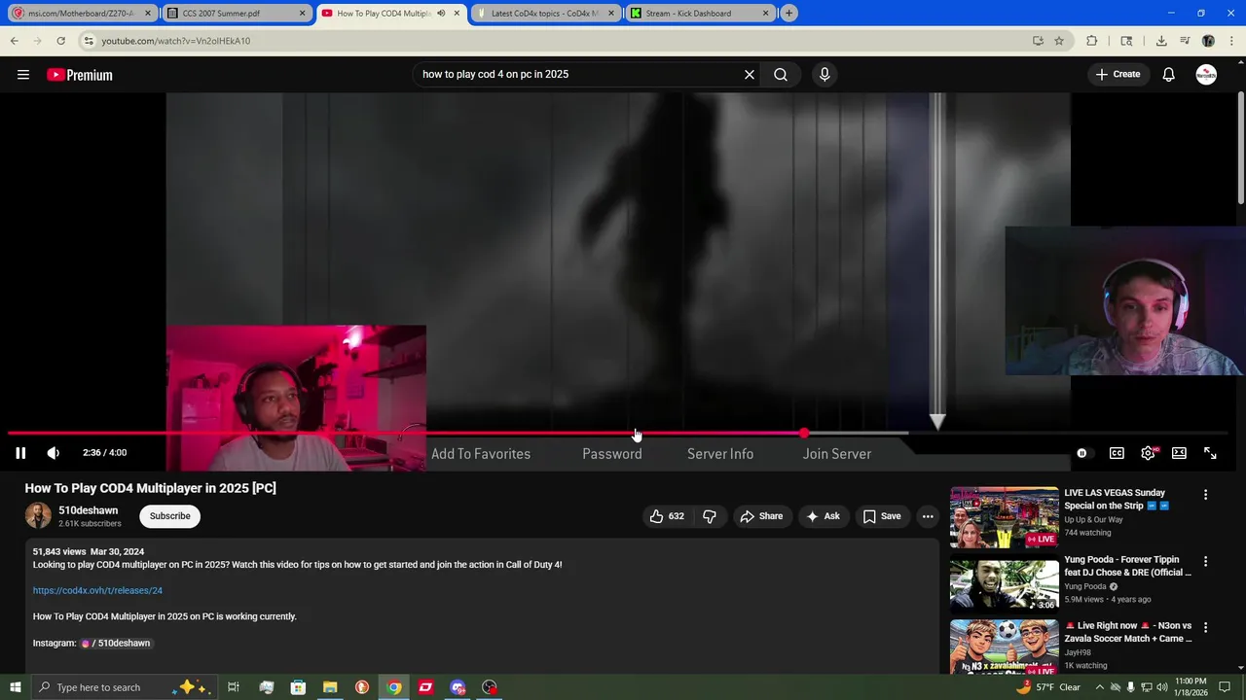The width and height of the screenshot is (1246, 700).
Task: Open the YouTube notifications bell
Action: click(x=1169, y=75)
